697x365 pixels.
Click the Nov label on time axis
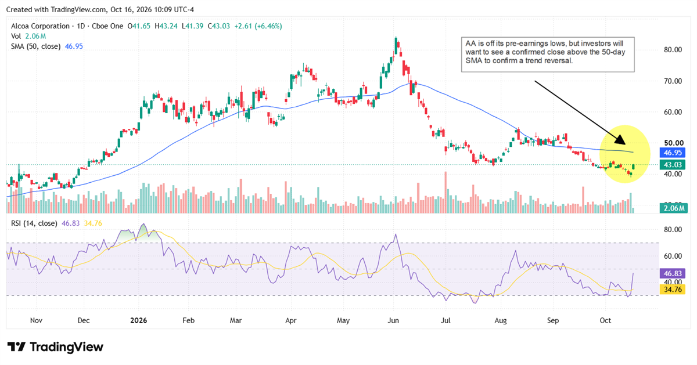pyautogui.click(x=36, y=320)
